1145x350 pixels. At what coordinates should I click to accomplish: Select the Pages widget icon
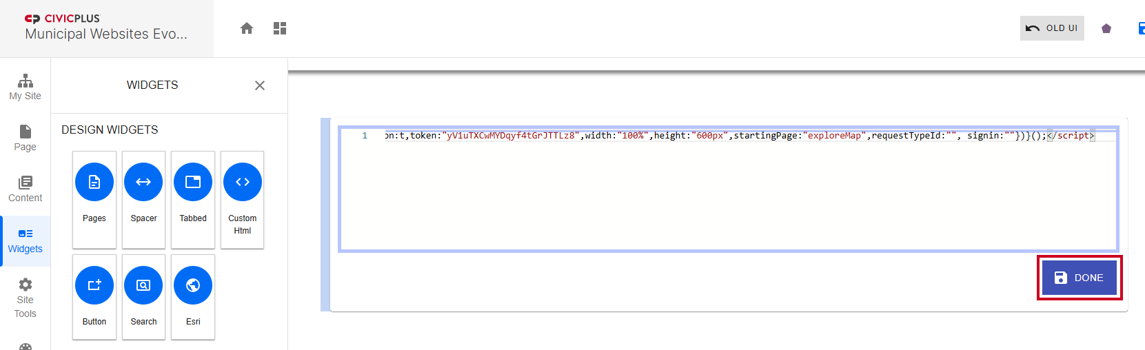(x=94, y=182)
